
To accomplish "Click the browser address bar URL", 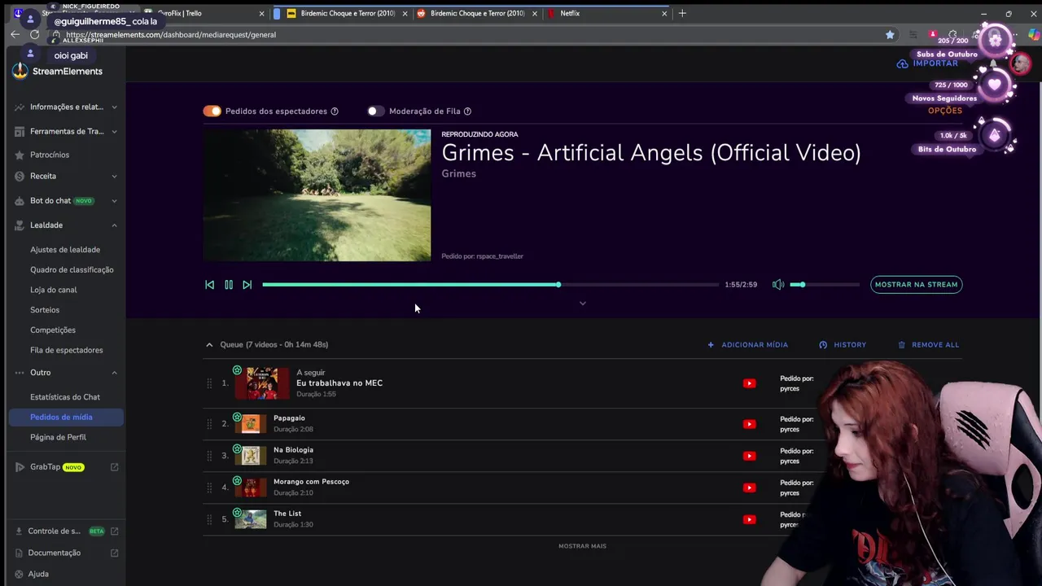I will pyautogui.click(x=171, y=35).
